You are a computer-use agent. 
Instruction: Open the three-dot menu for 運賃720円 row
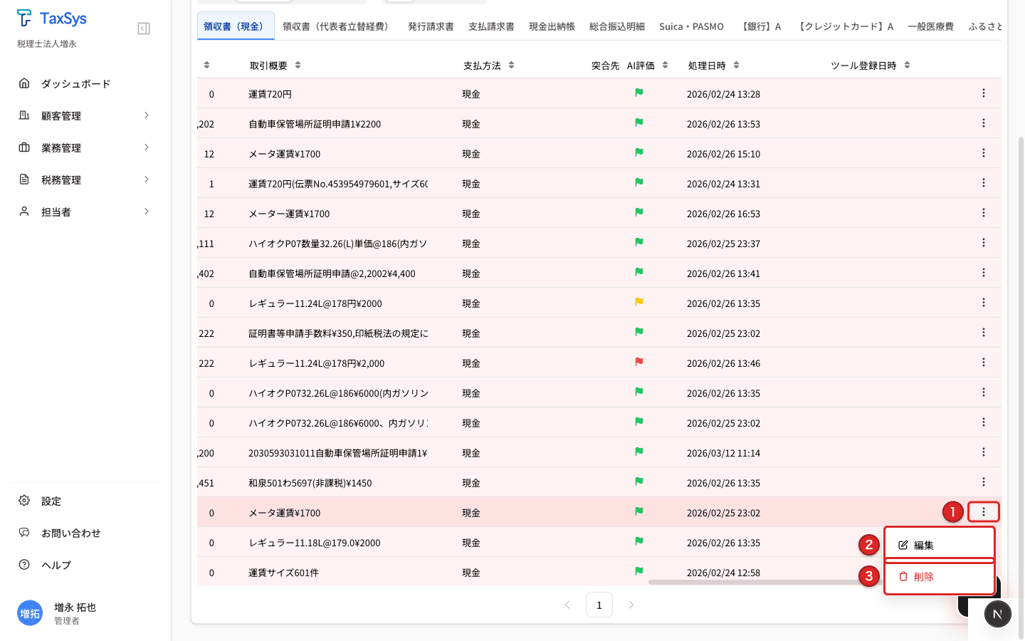pos(983,93)
